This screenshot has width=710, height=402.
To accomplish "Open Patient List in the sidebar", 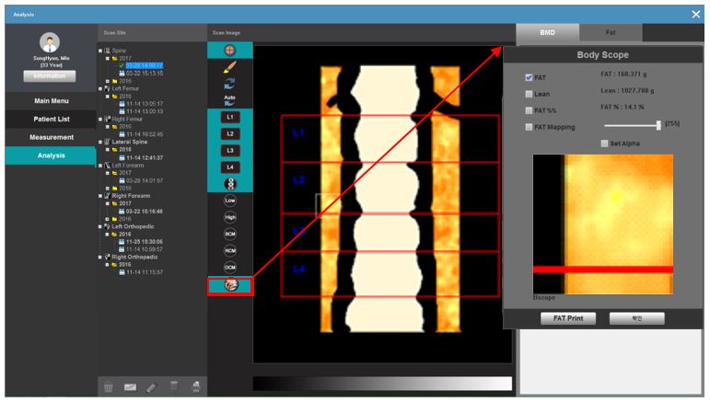I will tap(51, 119).
